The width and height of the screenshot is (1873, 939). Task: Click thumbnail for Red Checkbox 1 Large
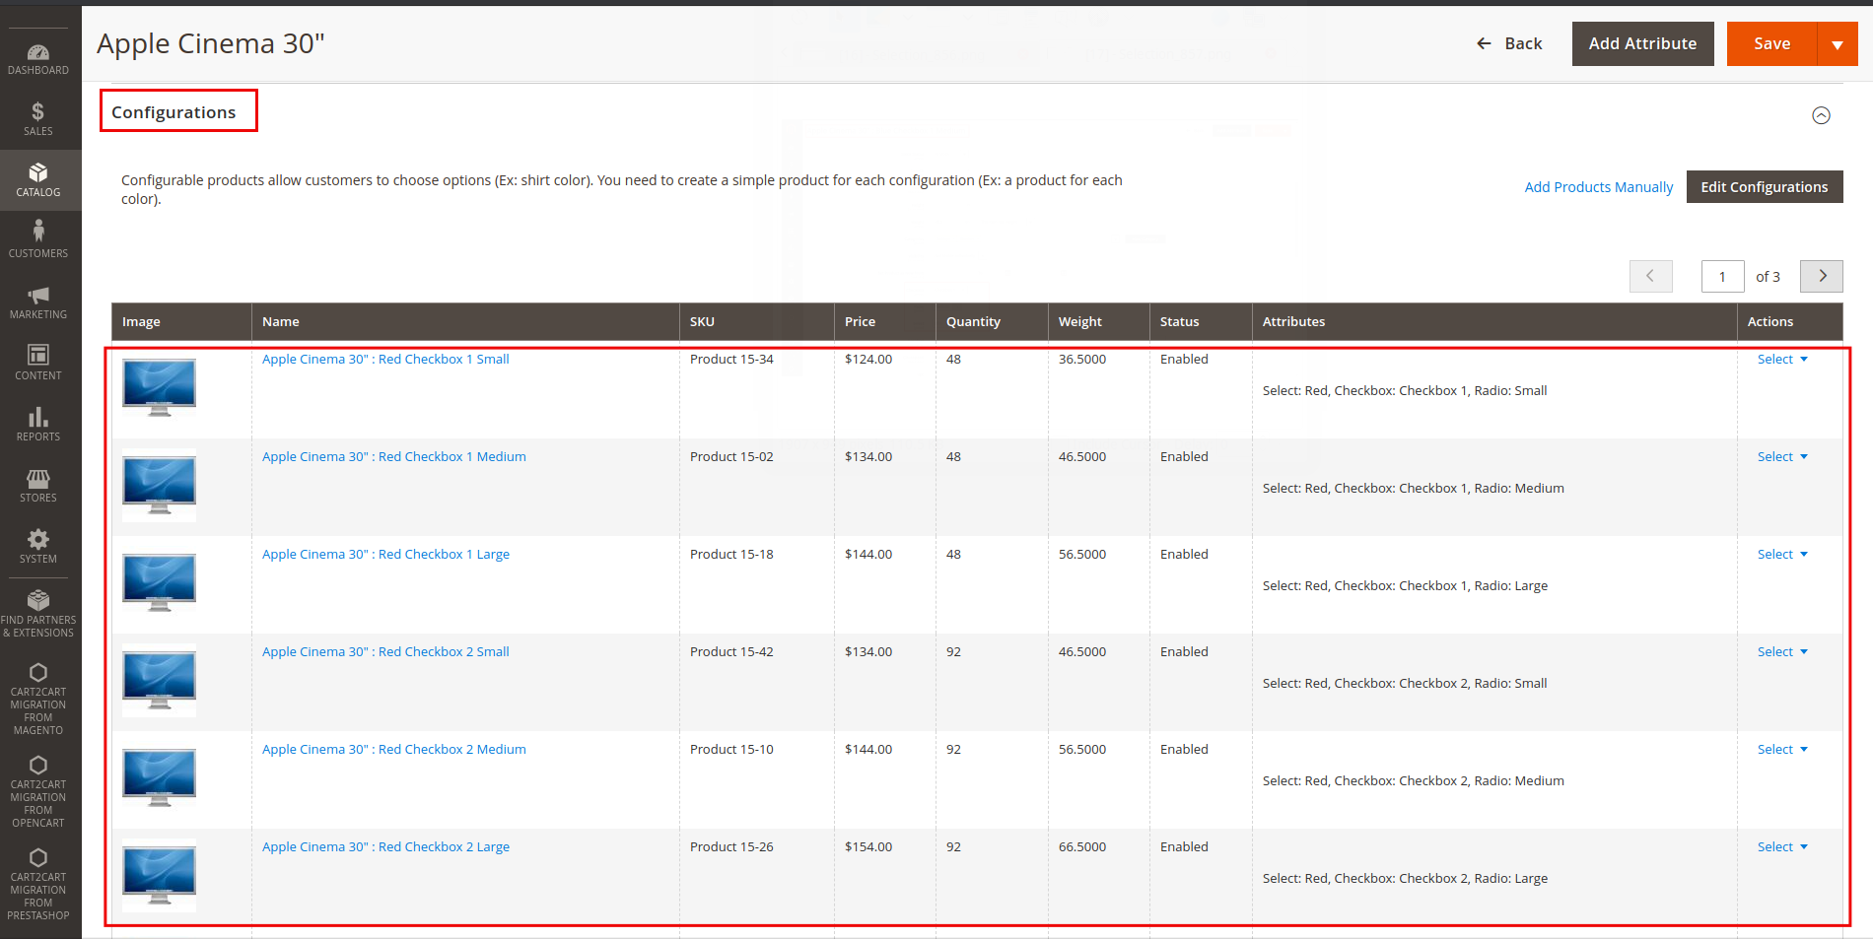(x=159, y=582)
